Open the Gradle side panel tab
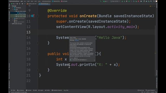The image size is (166, 93). (x=157, y=6)
